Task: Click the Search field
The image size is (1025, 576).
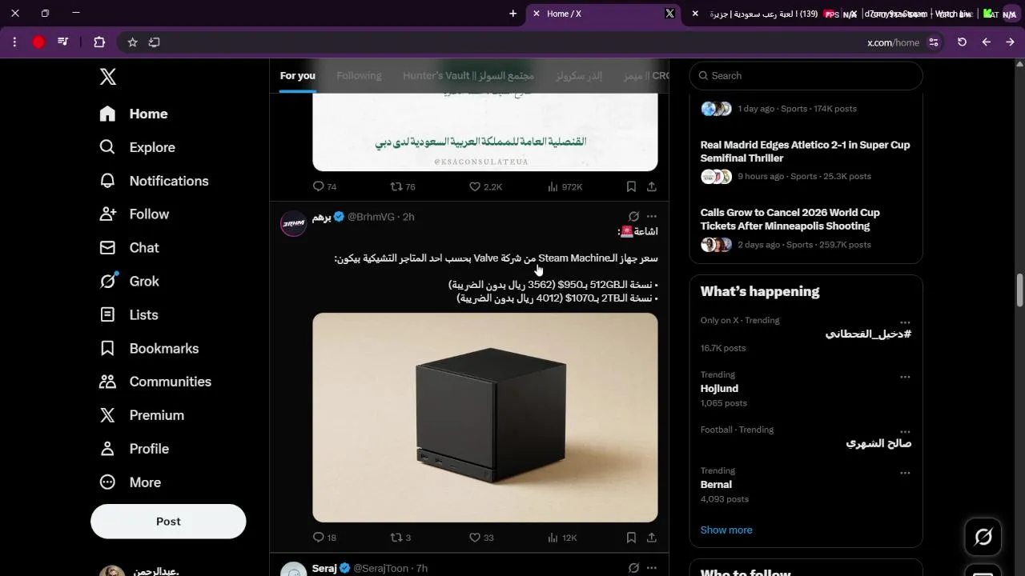Action: click(x=806, y=76)
